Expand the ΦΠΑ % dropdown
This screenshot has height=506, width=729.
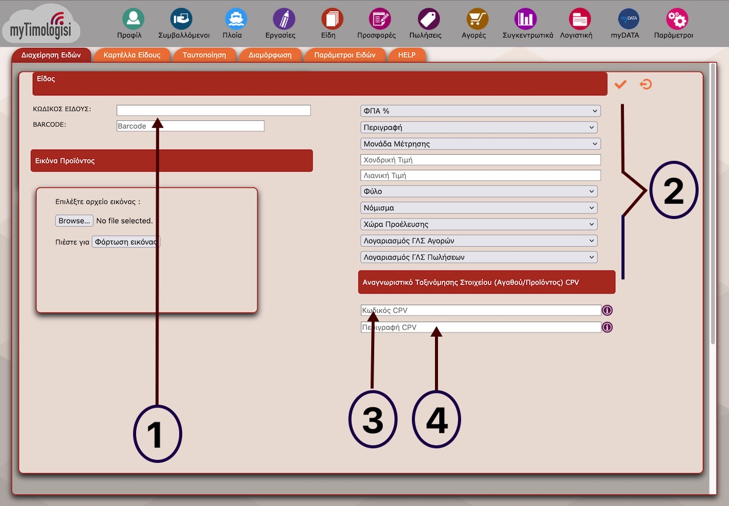click(x=480, y=111)
